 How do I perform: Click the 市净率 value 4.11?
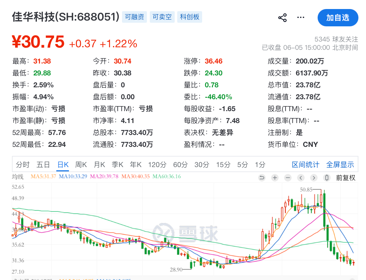[x=127, y=121]
